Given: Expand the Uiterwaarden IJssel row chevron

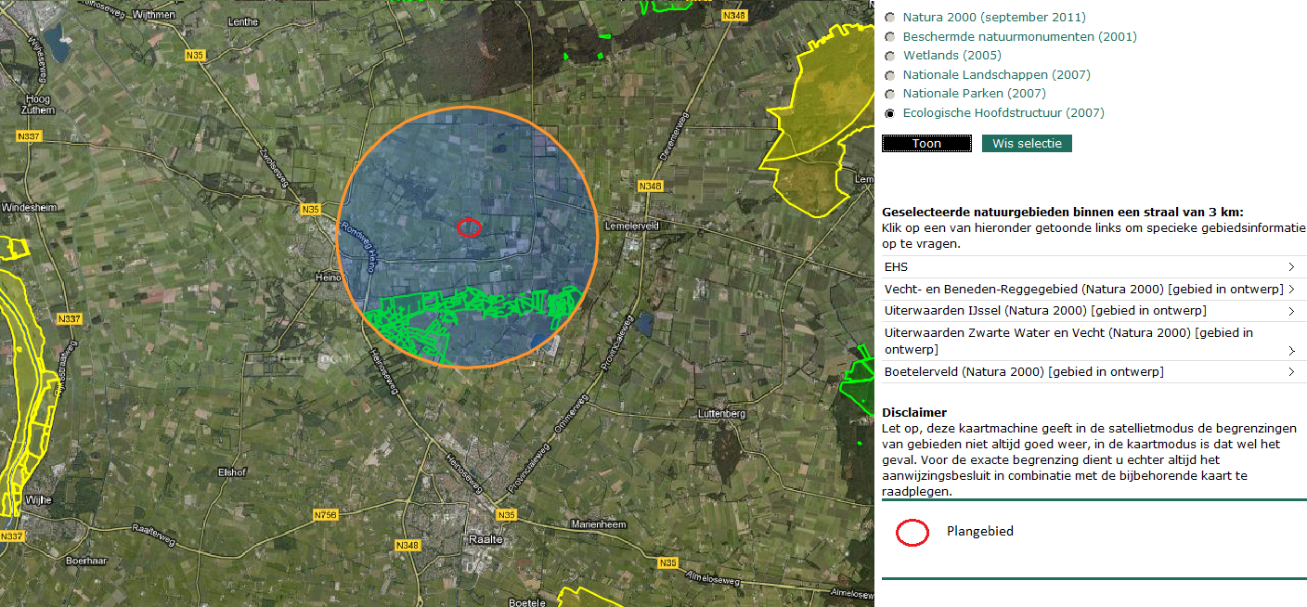Looking at the screenshot, I should pyautogui.click(x=1291, y=311).
